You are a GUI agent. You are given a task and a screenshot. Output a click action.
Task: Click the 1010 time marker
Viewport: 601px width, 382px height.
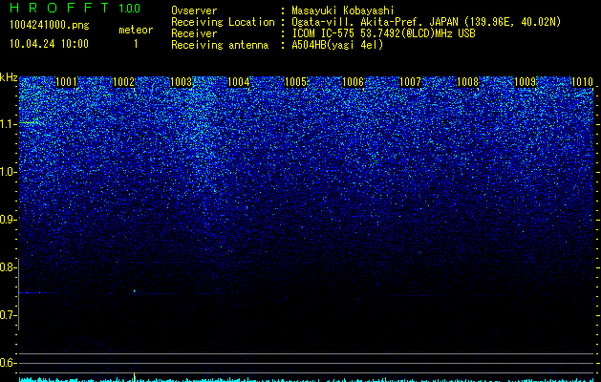(x=582, y=82)
